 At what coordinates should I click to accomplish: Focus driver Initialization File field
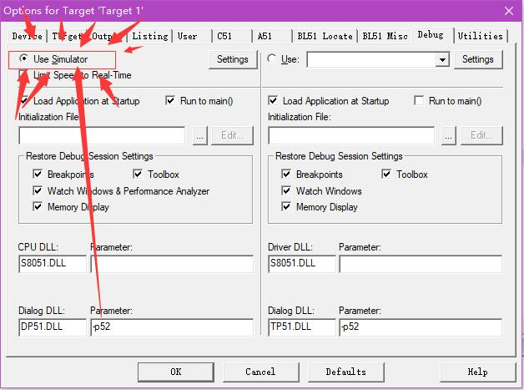click(x=351, y=135)
